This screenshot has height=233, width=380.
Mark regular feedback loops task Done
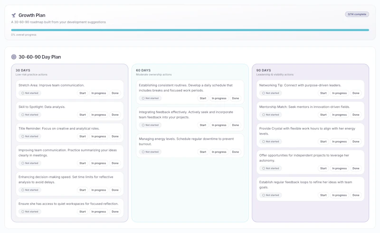tap(356, 195)
